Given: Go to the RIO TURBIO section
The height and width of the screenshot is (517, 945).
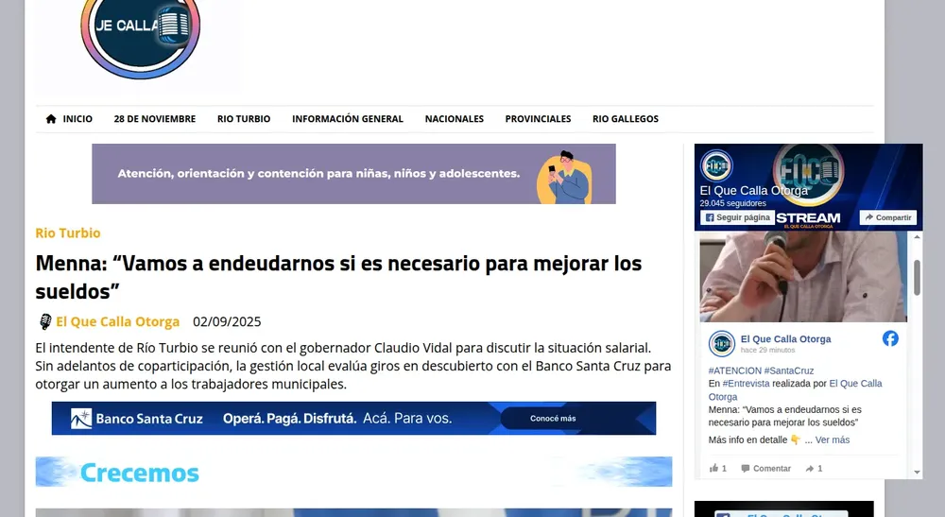Looking at the screenshot, I should click(244, 119).
